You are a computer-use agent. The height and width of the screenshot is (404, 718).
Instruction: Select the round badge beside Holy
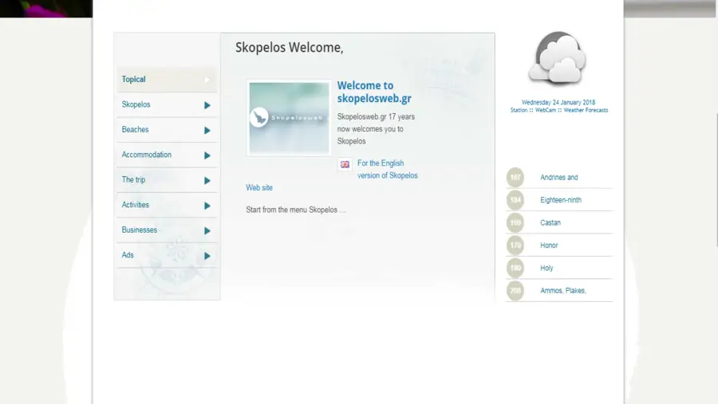[515, 269]
